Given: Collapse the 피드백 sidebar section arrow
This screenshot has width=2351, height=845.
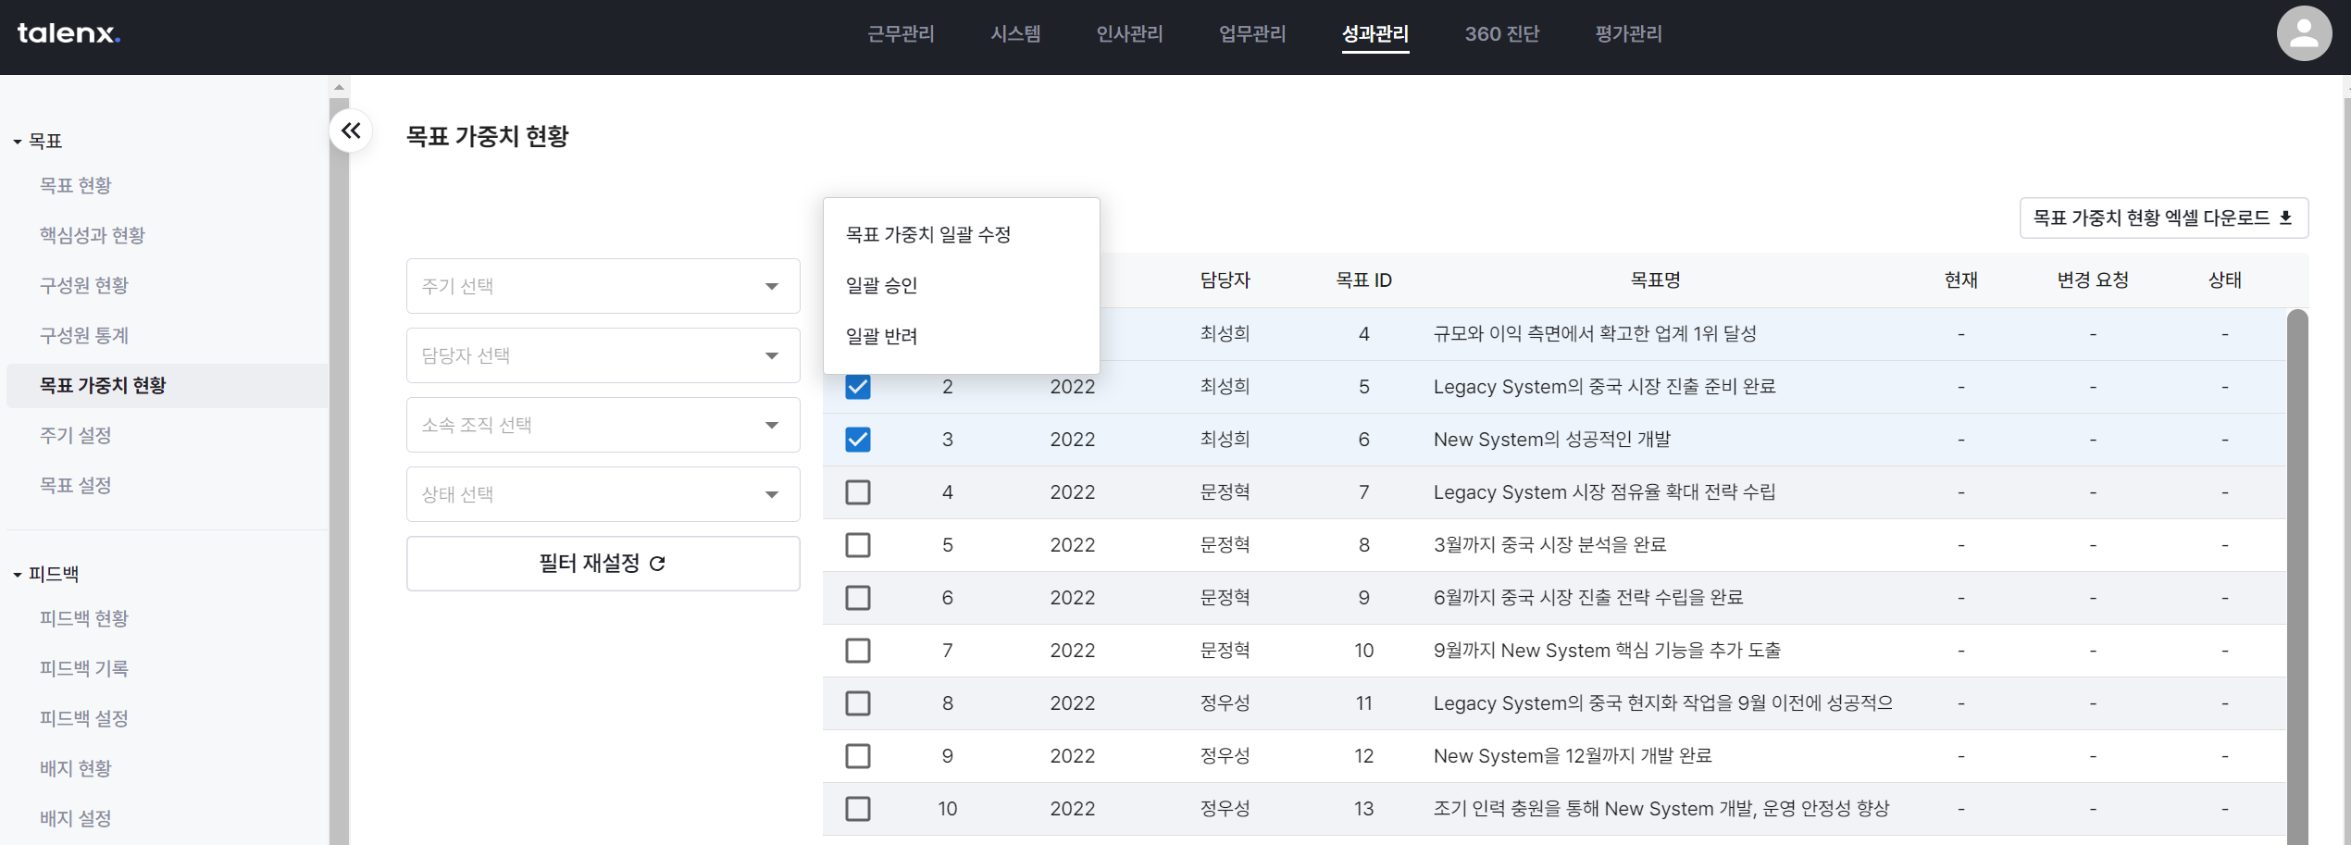Looking at the screenshot, I should [18, 575].
